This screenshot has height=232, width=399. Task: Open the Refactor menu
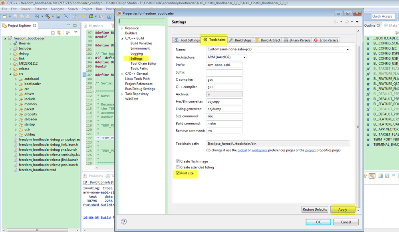point(41,9)
